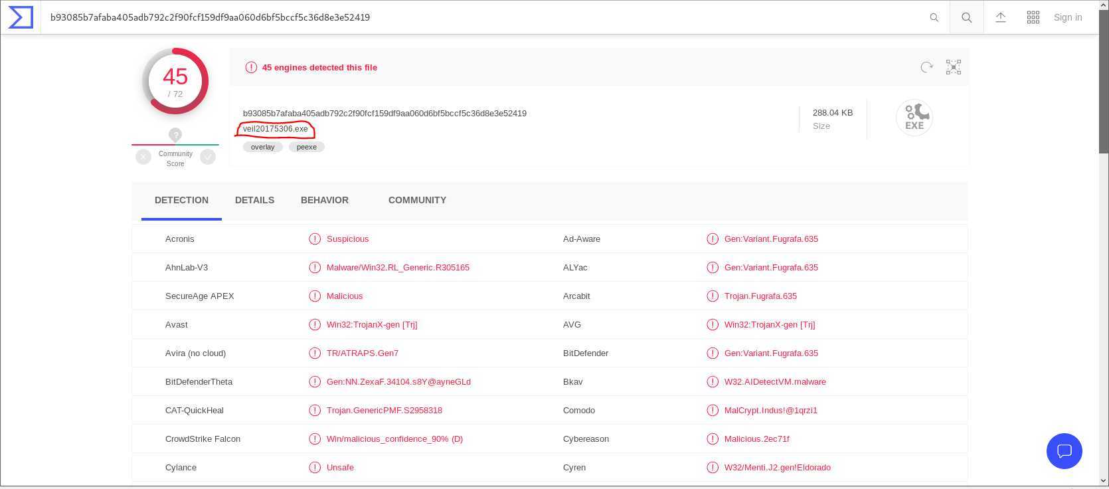Click the community score question marker
This screenshot has height=489, width=1109.
tap(175, 135)
